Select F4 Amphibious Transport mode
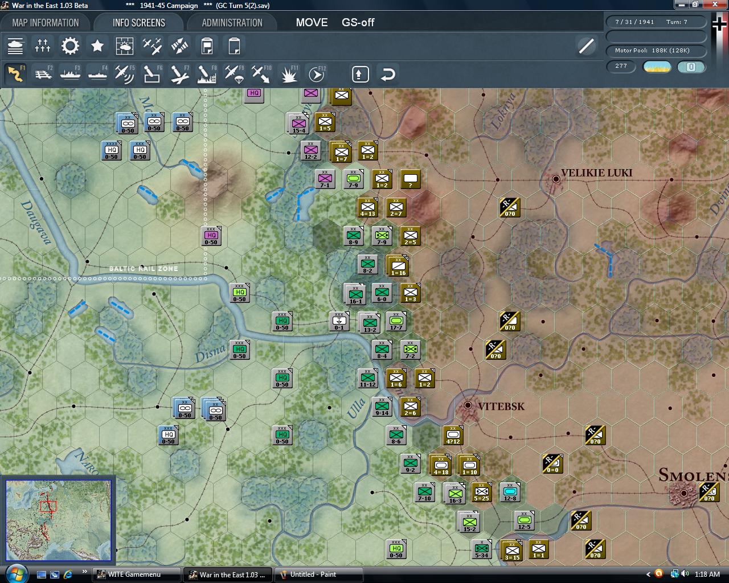 click(97, 74)
